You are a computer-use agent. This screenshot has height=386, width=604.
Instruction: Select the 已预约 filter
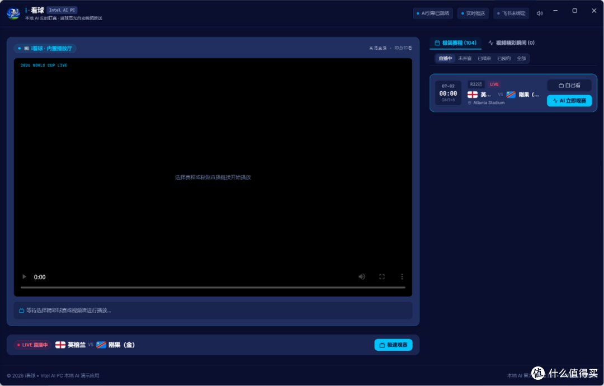tap(504, 58)
